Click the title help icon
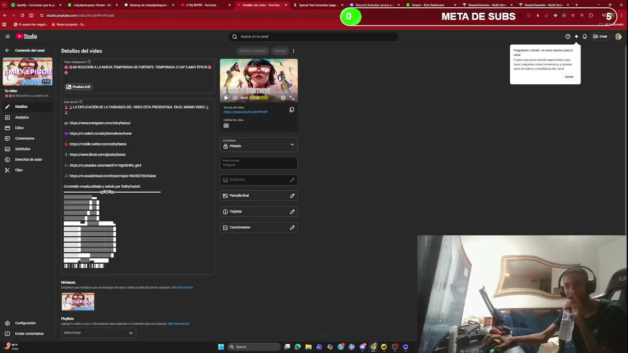Viewport: 628px width, 353px height. 89,62
